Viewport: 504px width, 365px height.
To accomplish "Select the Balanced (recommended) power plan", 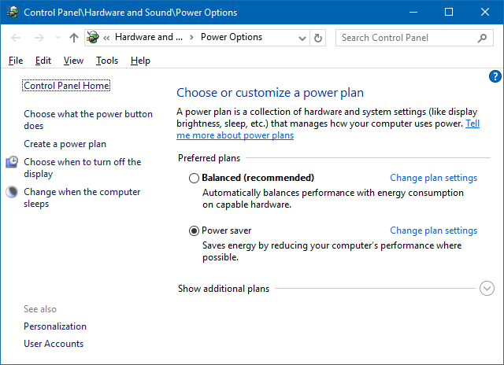I will 195,178.
